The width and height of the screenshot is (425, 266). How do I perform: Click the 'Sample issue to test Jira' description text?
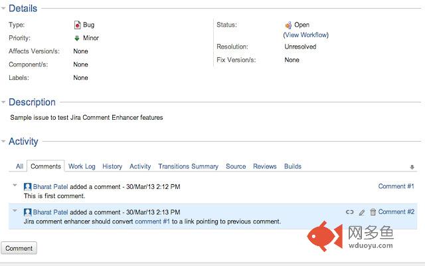point(86,118)
